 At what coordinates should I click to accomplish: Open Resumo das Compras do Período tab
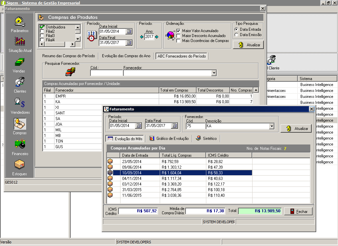(x=69, y=56)
